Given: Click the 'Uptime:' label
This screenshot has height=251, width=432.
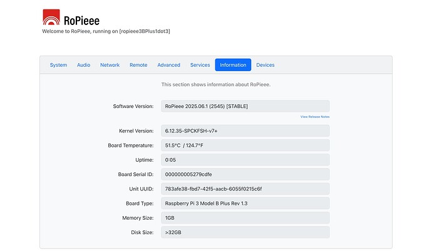Looking at the screenshot, I should point(145,160).
